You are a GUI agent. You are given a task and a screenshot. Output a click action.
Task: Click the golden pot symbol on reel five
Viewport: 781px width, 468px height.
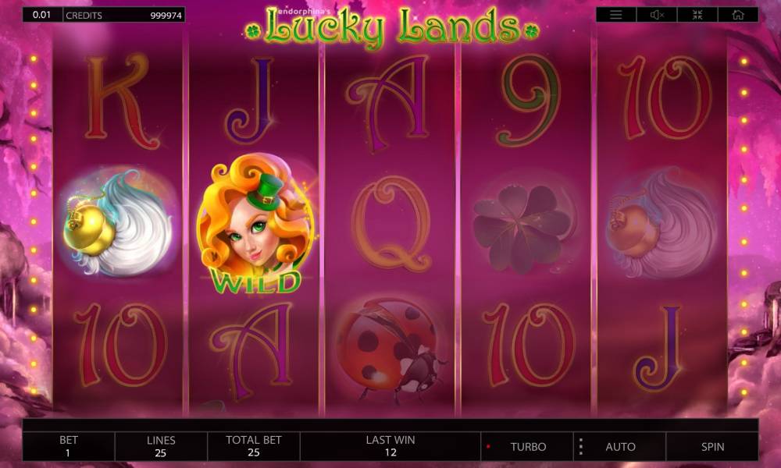click(660, 223)
